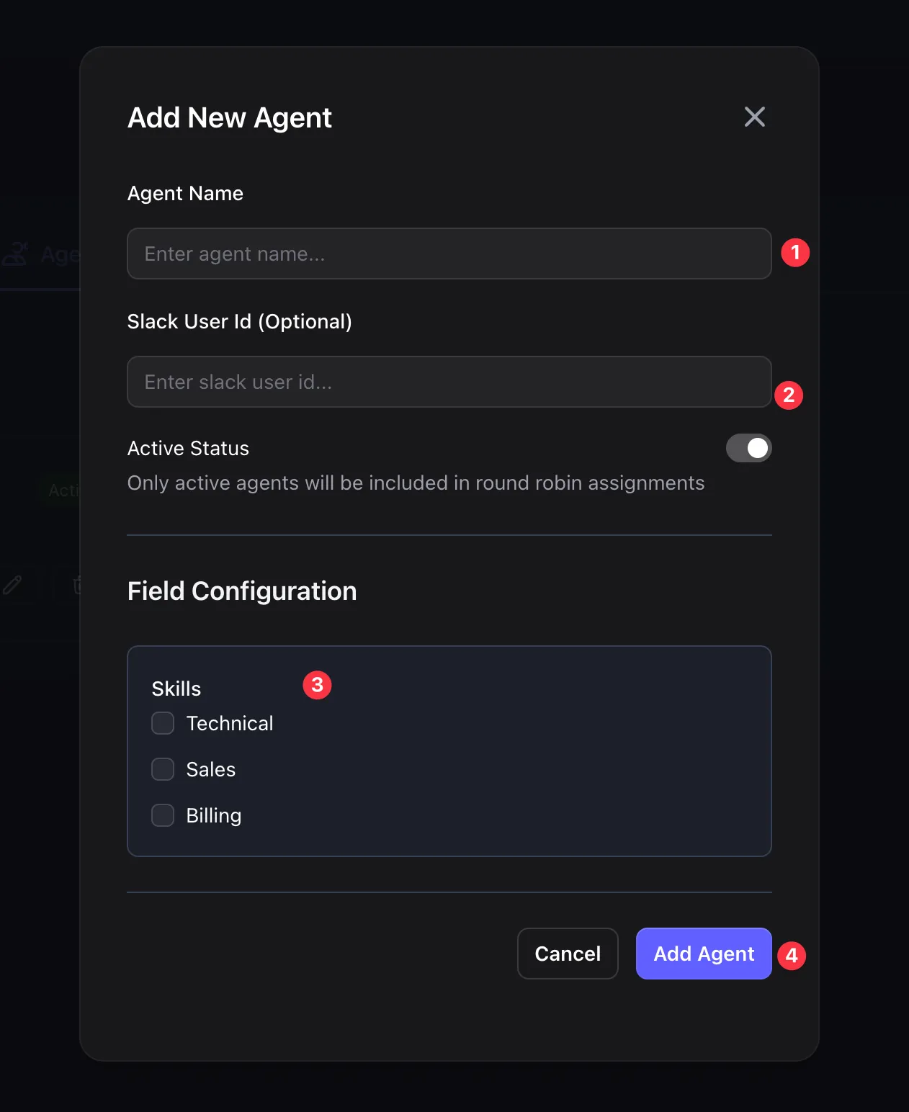Check the Sales skill checkbox
Image resolution: width=909 pixels, height=1112 pixels.
162,769
